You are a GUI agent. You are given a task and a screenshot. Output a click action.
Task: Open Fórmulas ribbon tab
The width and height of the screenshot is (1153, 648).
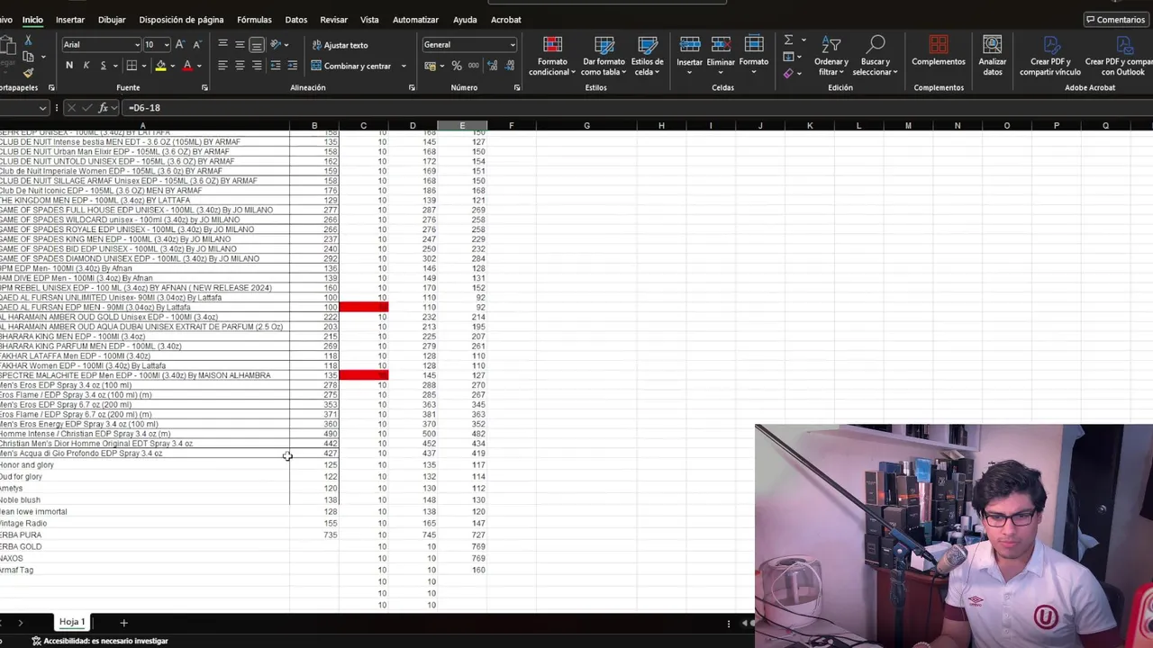pos(254,20)
